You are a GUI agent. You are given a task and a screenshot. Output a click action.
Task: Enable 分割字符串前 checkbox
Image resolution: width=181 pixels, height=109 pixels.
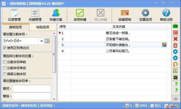coord(5,62)
